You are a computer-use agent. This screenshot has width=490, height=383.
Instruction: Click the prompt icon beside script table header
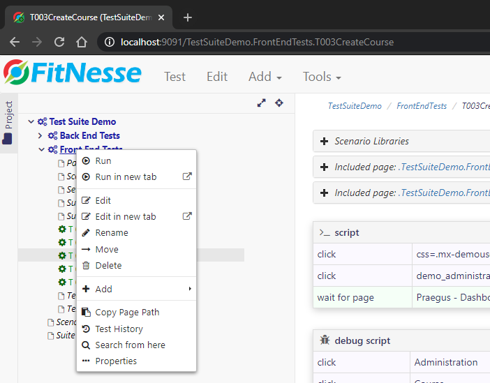coord(325,233)
